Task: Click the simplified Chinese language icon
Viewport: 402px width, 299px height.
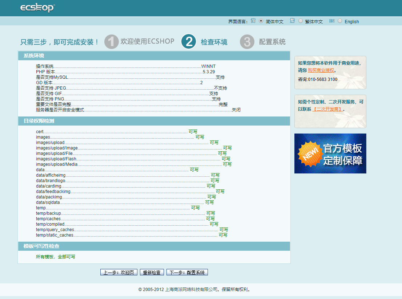Action: coord(253,21)
